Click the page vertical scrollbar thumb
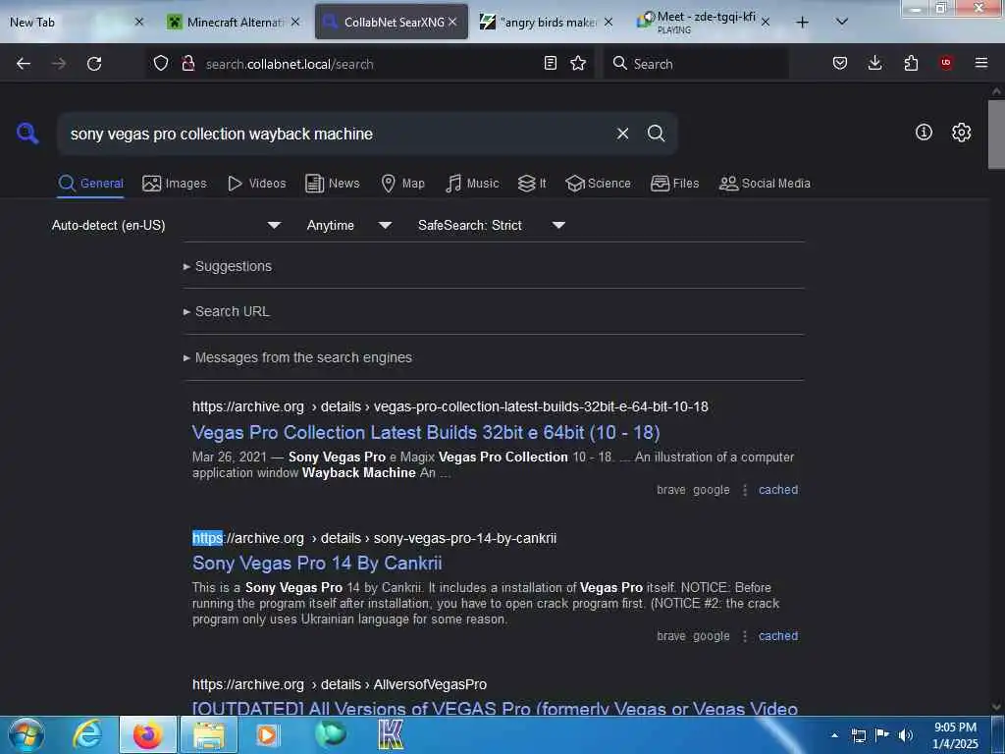The height and width of the screenshot is (754, 1005). tap(996, 135)
